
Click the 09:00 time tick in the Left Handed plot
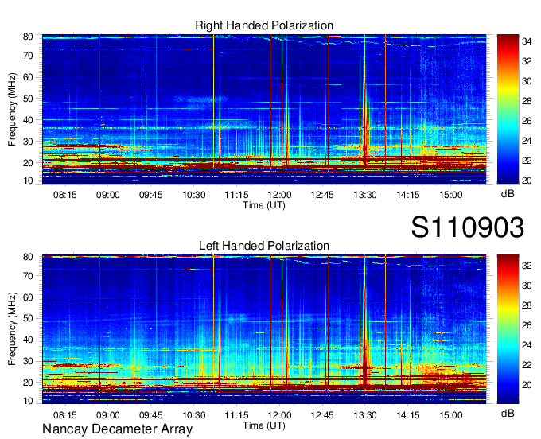[107, 415]
